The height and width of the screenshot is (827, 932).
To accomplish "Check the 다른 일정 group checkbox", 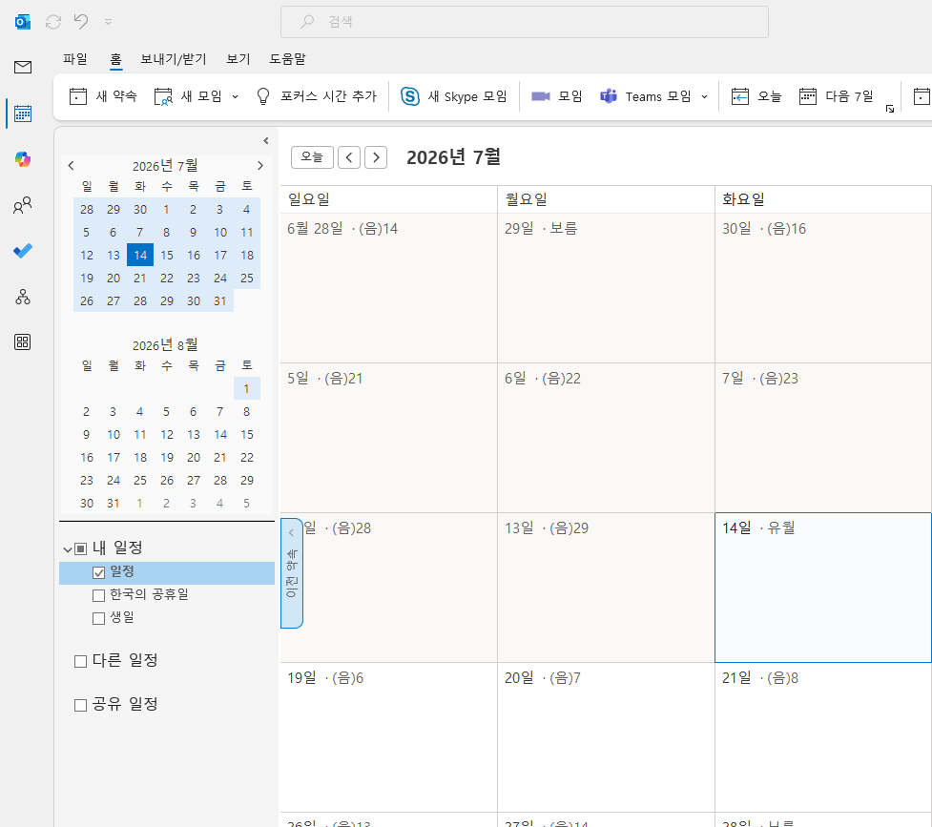I will (80, 661).
